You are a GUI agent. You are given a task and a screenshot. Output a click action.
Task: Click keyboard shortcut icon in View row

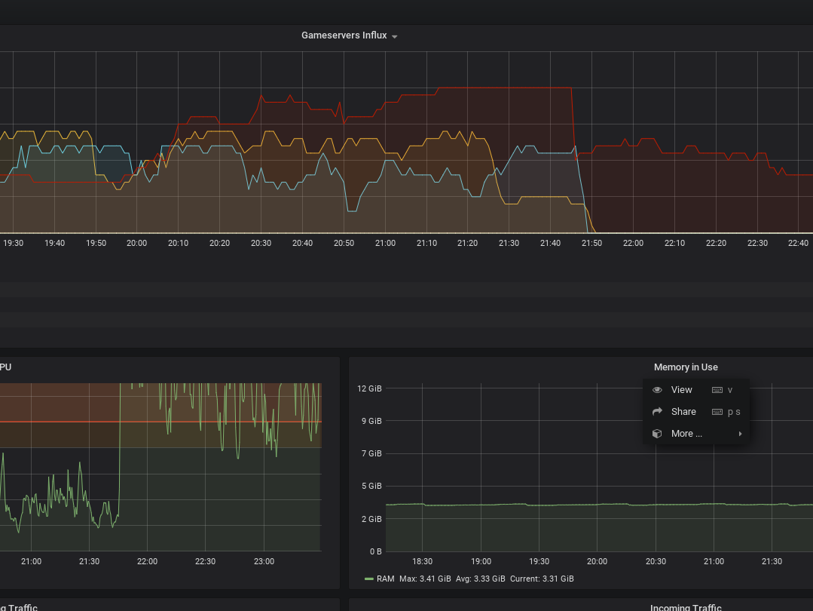pyautogui.click(x=717, y=390)
